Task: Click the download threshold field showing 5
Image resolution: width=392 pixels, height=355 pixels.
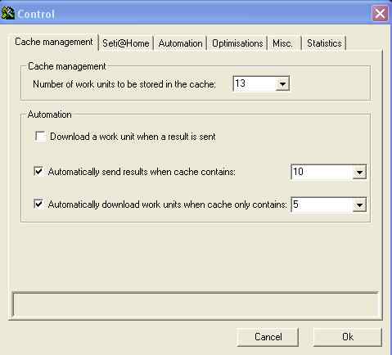Action: coord(322,204)
